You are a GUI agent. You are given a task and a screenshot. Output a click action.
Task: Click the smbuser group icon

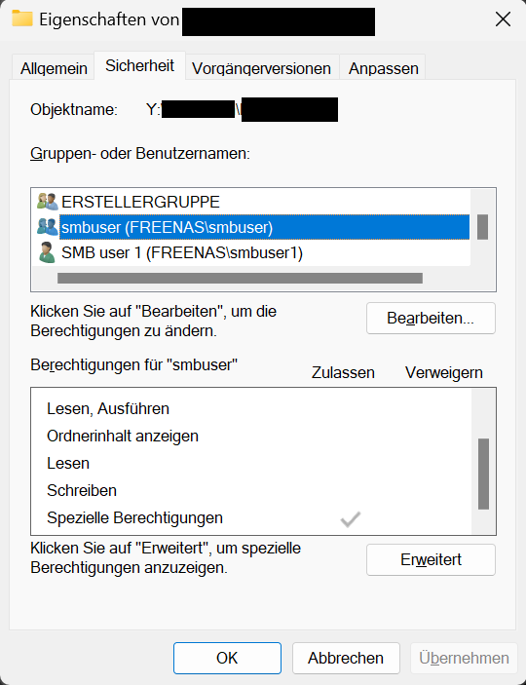48,227
